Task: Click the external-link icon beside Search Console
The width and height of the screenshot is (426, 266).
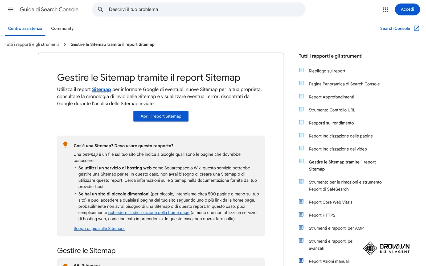Action: pyautogui.click(x=417, y=28)
